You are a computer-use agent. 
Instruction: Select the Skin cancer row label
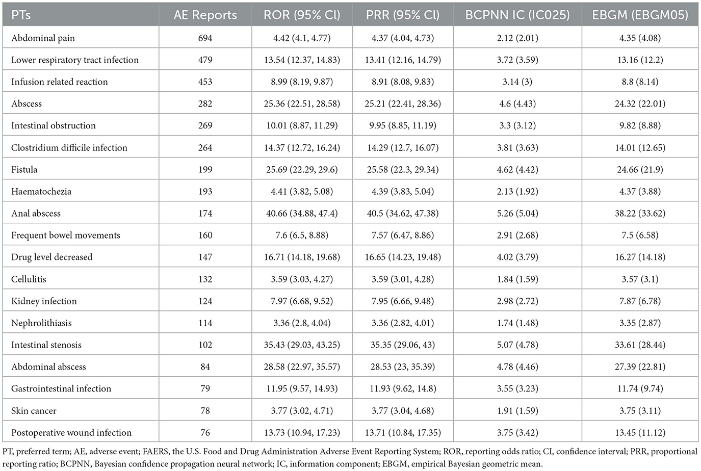pos(34,410)
